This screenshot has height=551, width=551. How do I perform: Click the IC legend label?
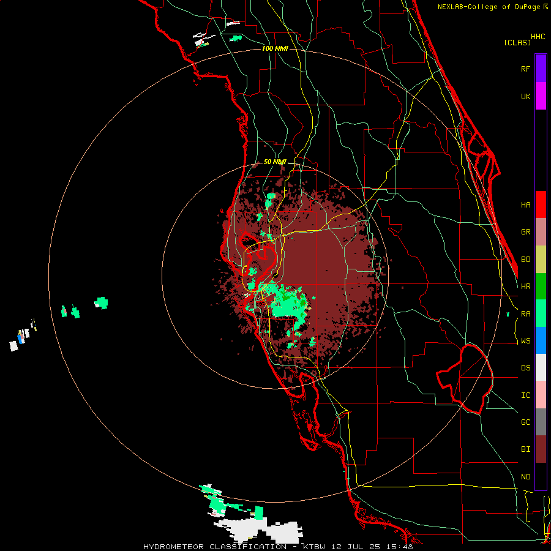(x=525, y=395)
